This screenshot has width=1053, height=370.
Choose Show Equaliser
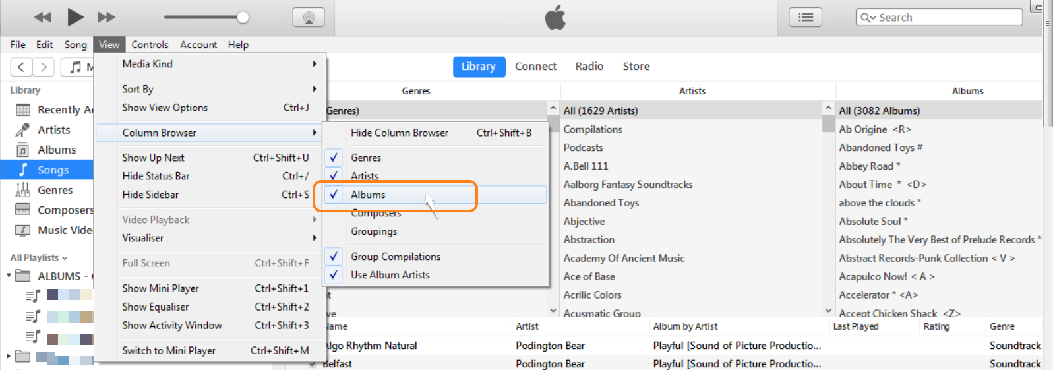pos(211,307)
